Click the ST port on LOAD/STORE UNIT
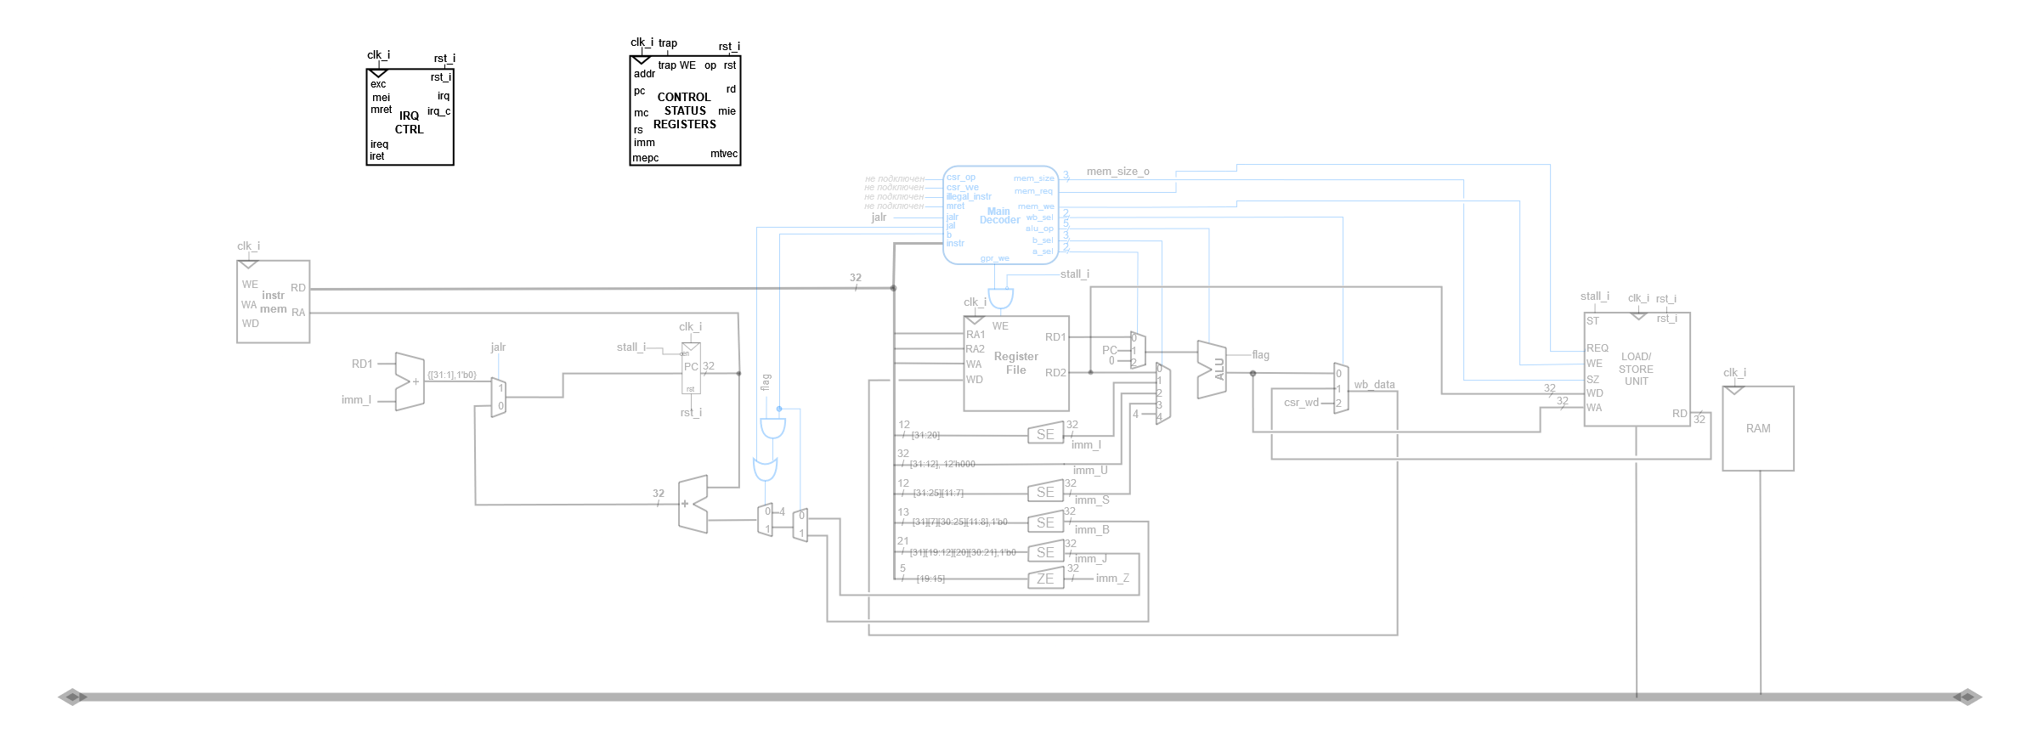 [x=1592, y=321]
